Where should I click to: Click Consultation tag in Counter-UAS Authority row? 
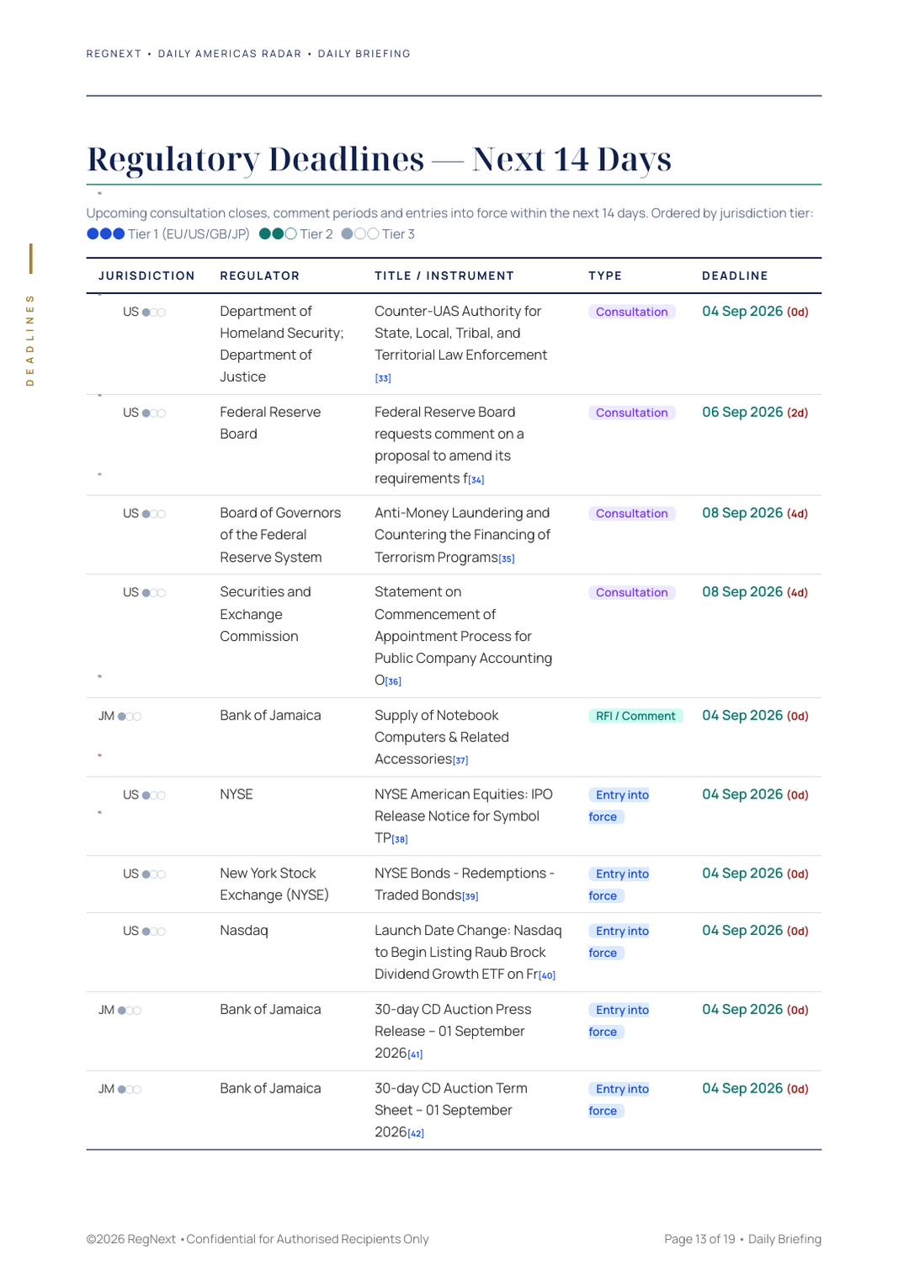632,312
